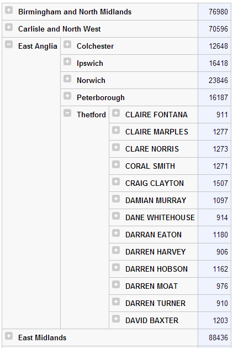Click the Thetford label
Screen dimensions: 233x348
tap(91, 115)
